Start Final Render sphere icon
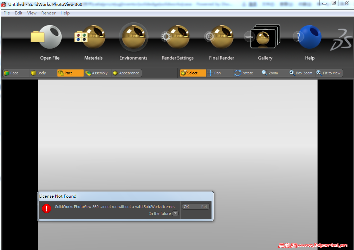Viewport: 354px width, 250px height. [x=219, y=37]
